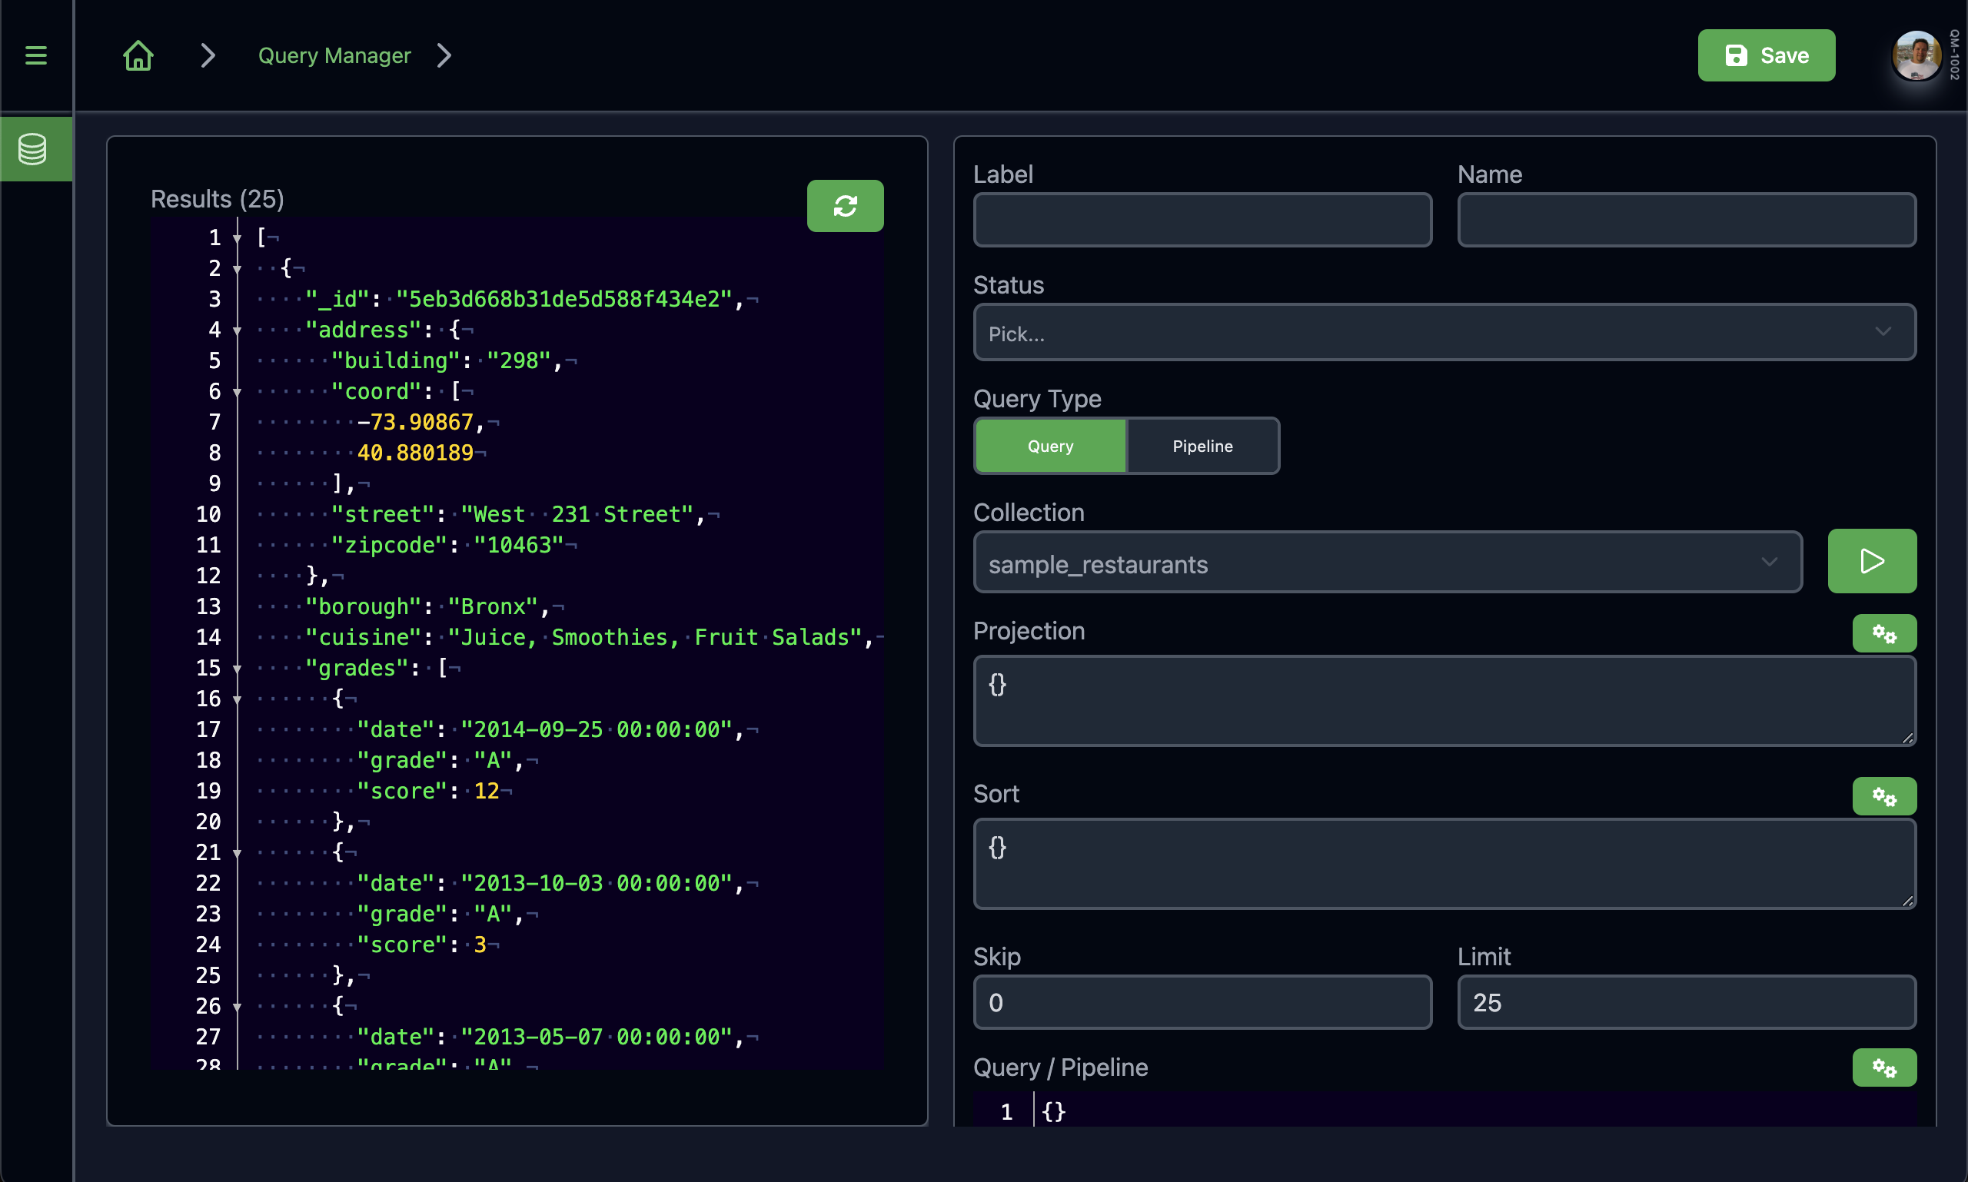Click the home icon in the breadcrumb
1968x1182 pixels.
(137, 55)
